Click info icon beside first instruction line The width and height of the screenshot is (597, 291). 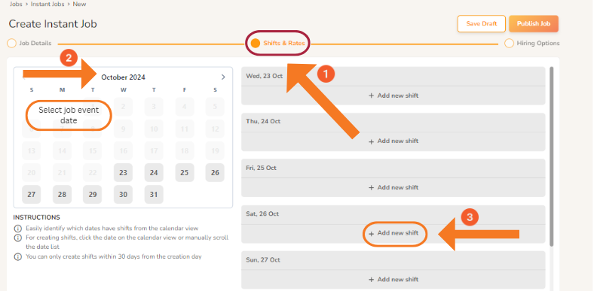pyautogui.click(x=17, y=229)
